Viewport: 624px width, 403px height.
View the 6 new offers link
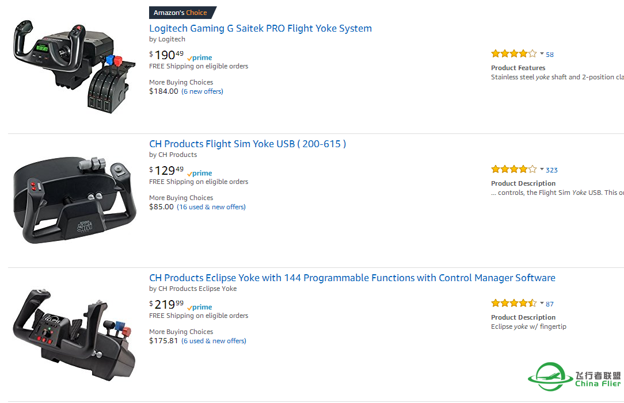[202, 91]
